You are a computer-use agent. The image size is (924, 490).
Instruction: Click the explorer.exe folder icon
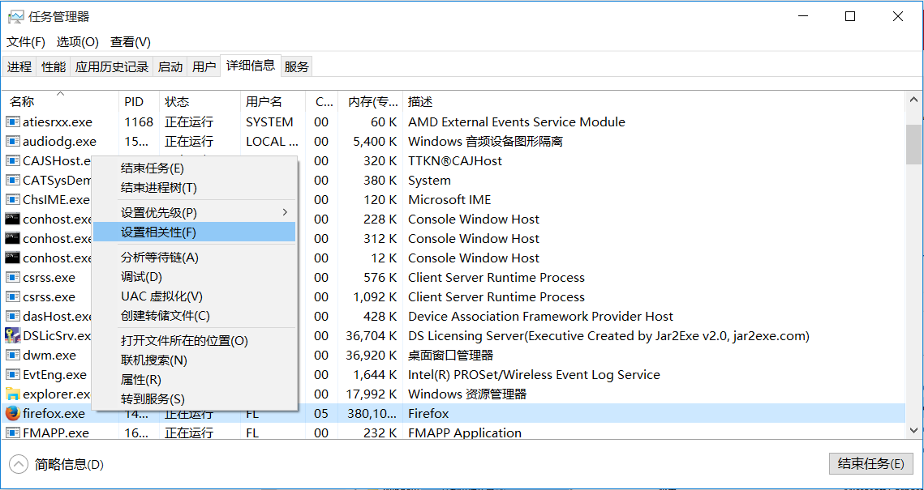coord(12,394)
